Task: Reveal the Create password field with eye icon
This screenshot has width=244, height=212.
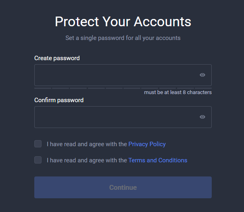Action: (202, 75)
